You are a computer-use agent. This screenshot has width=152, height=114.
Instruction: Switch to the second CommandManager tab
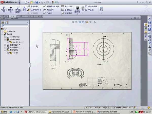(12, 16)
